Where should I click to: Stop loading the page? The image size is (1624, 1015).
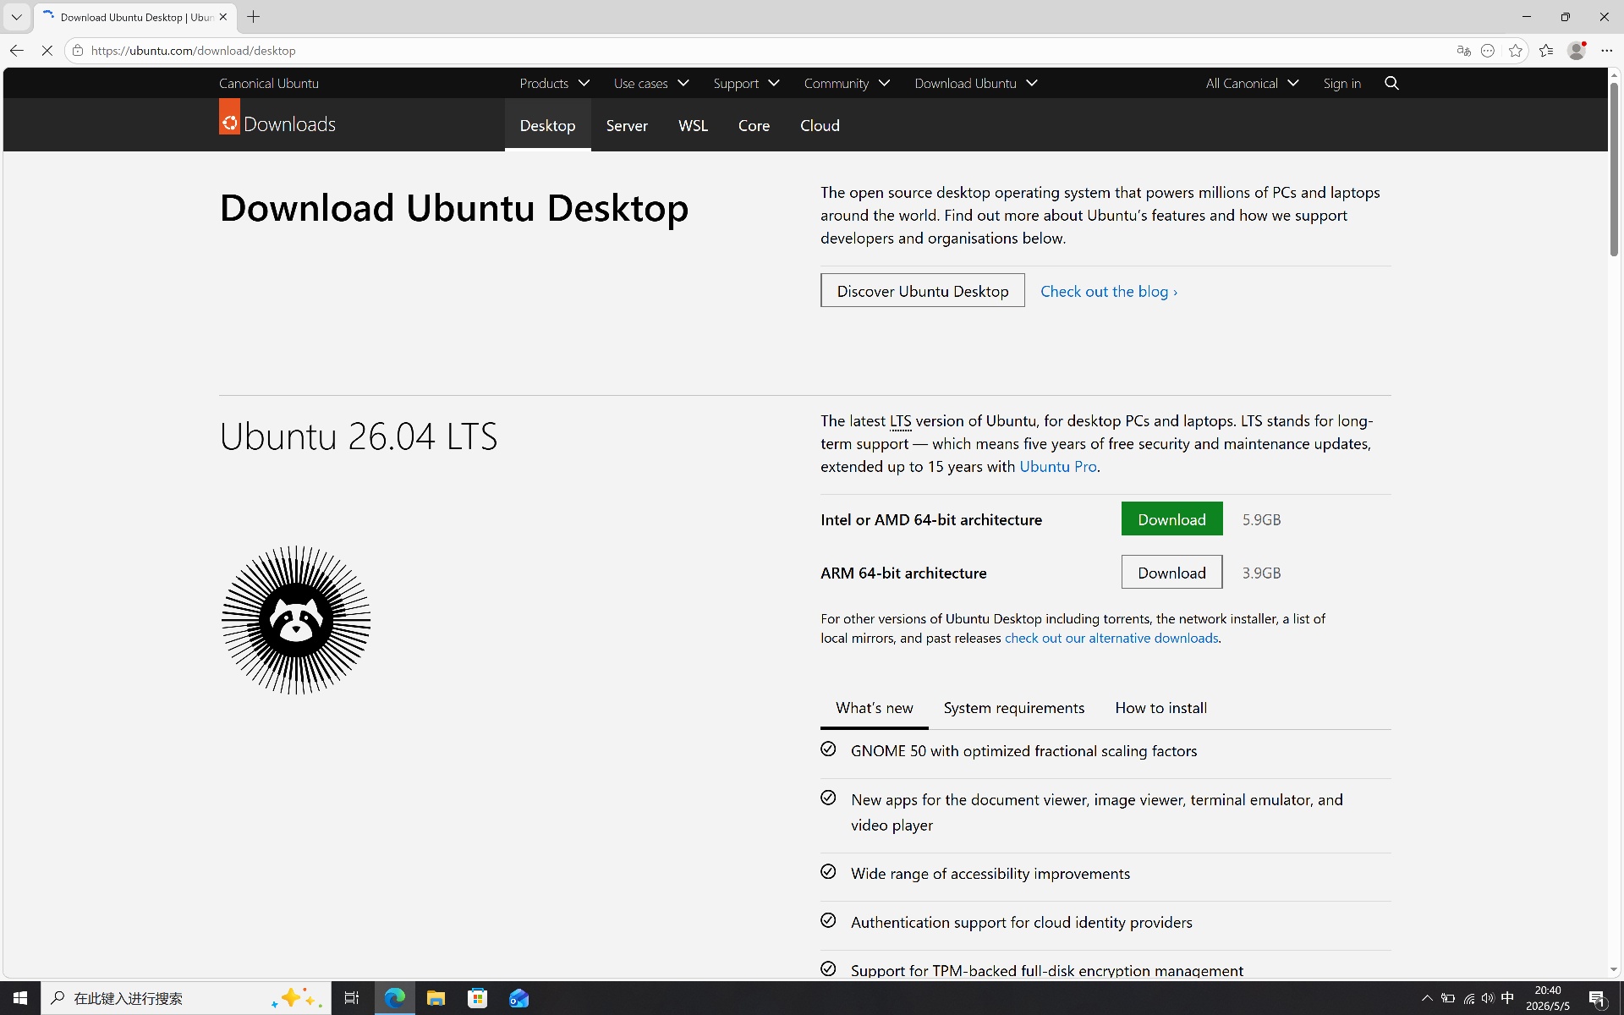point(47,51)
